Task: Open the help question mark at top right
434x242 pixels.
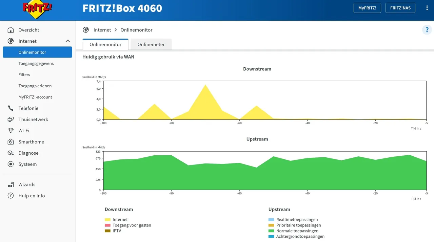Action: pyautogui.click(x=427, y=30)
